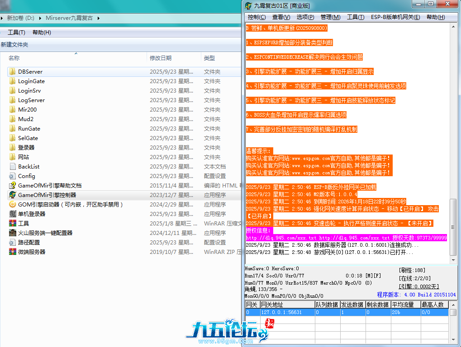Expand arrow after Mirserver九霄复古 breadcrumb
Image resolution: width=461 pixels, height=347 pixels.
coord(99,18)
